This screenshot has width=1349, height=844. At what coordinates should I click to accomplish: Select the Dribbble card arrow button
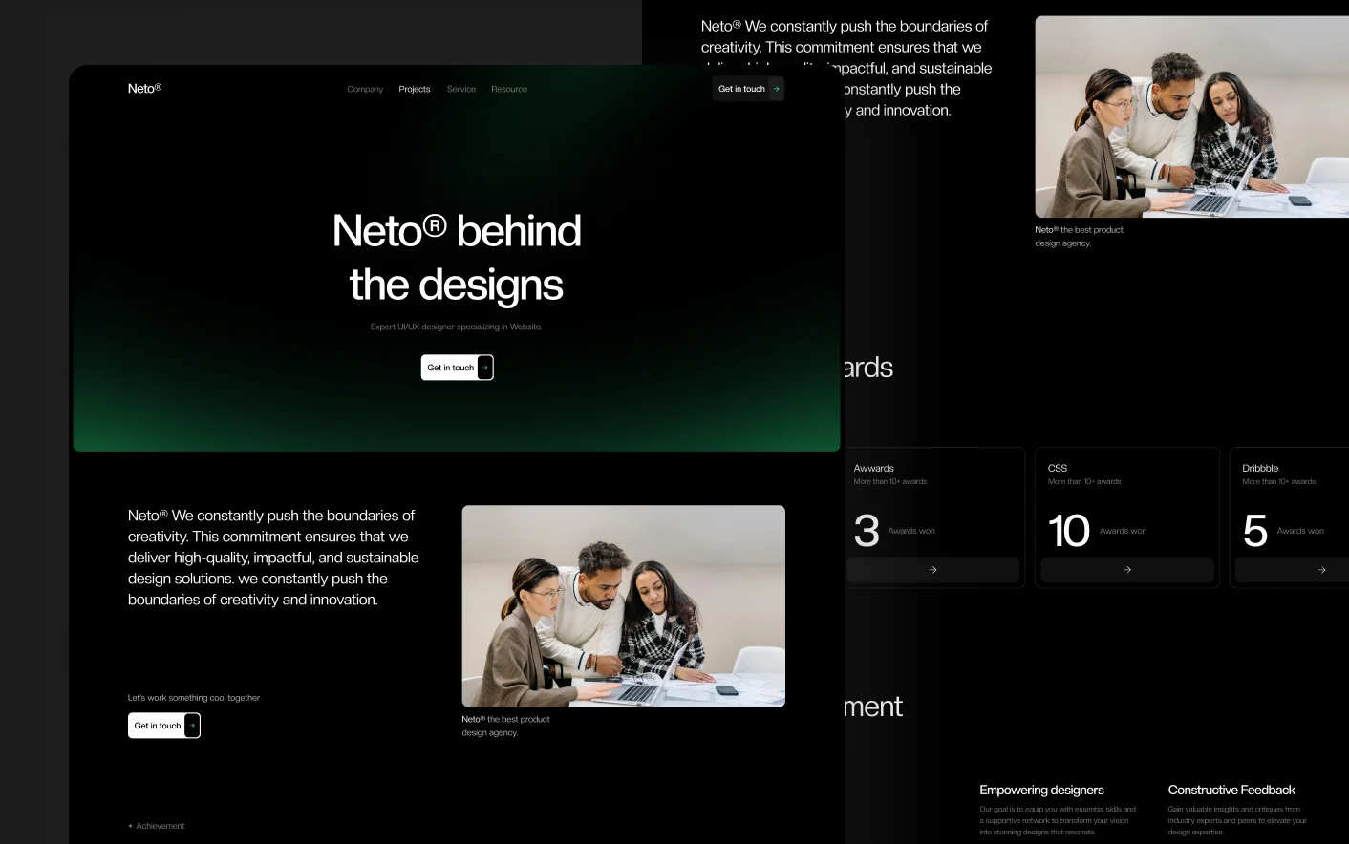pyautogui.click(x=1321, y=570)
